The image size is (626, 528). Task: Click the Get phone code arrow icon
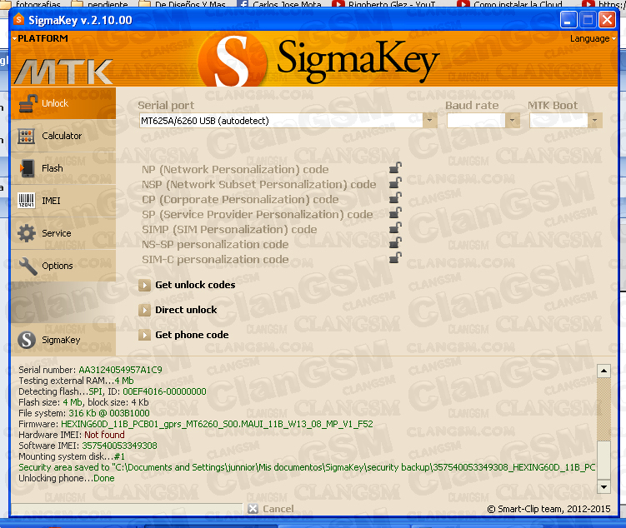[144, 335]
